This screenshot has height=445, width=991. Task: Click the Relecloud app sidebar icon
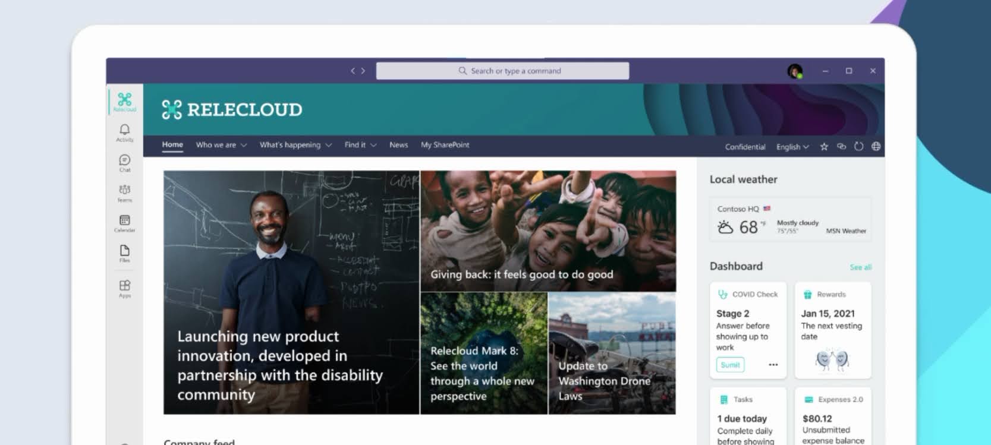coord(124,101)
